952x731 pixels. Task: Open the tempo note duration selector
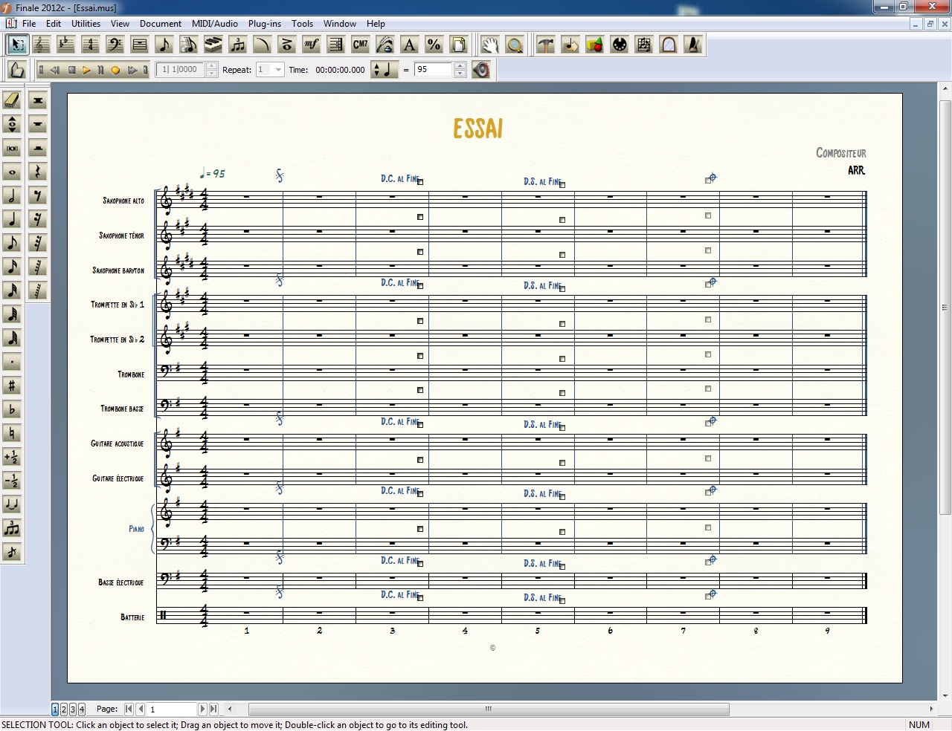point(385,70)
